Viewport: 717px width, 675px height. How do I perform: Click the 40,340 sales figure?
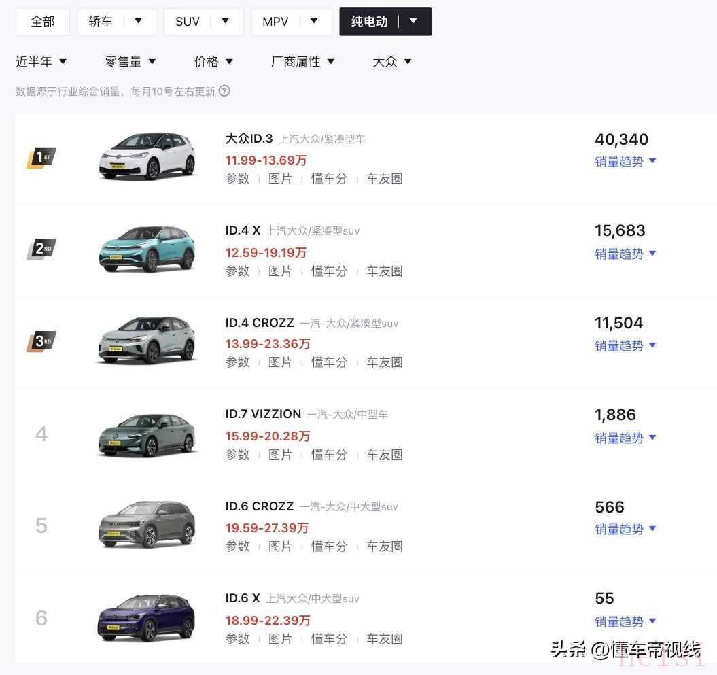pos(621,139)
